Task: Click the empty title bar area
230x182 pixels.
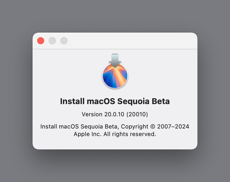Action: pyautogui.click(x=131, y=41)
